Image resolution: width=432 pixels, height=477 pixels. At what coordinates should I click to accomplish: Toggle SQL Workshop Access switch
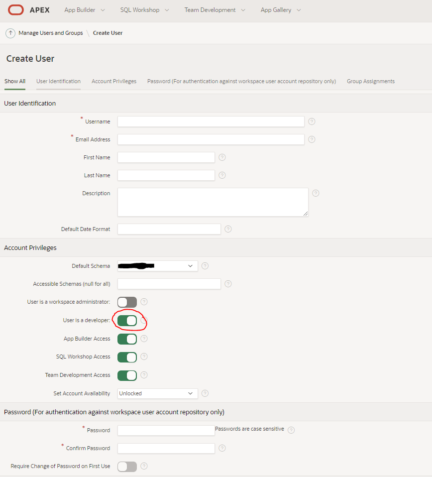click(127, 357)
